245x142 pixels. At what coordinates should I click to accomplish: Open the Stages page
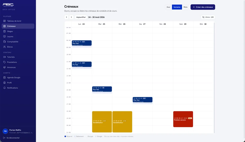(x=18, y=31)
